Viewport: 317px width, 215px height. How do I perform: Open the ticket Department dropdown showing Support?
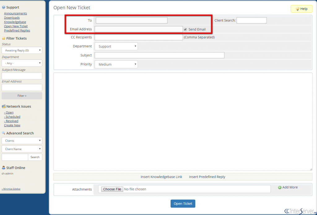pyautogui.click(x=116, y=46)
